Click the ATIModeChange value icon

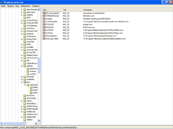click(x=44, y=16)
